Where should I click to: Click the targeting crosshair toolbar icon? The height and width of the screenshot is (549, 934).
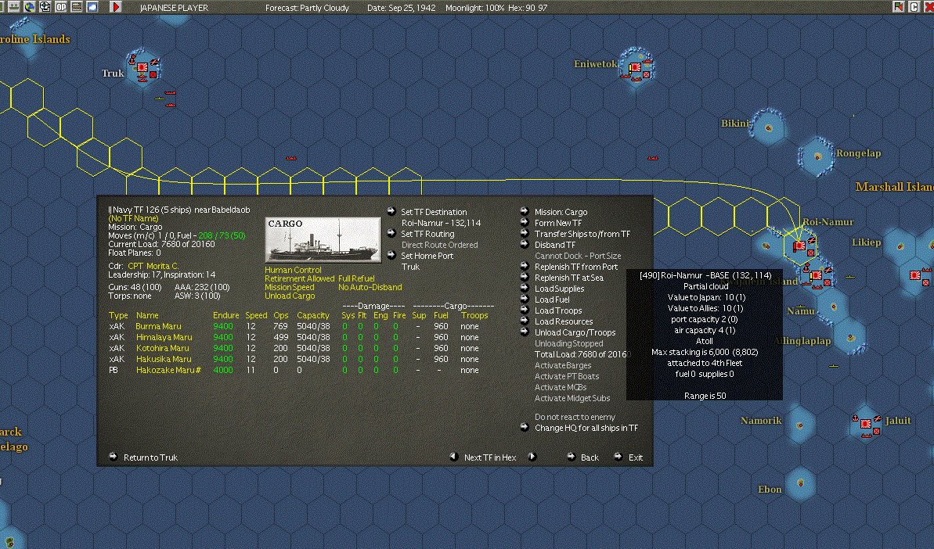45,7
